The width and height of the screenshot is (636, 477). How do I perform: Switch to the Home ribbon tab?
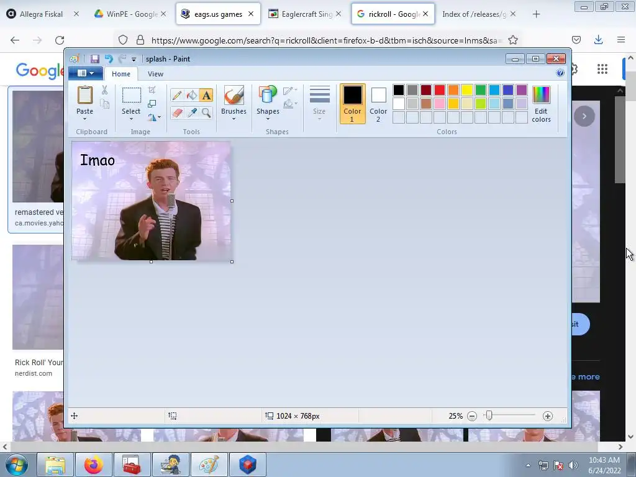tap(121, 74)
